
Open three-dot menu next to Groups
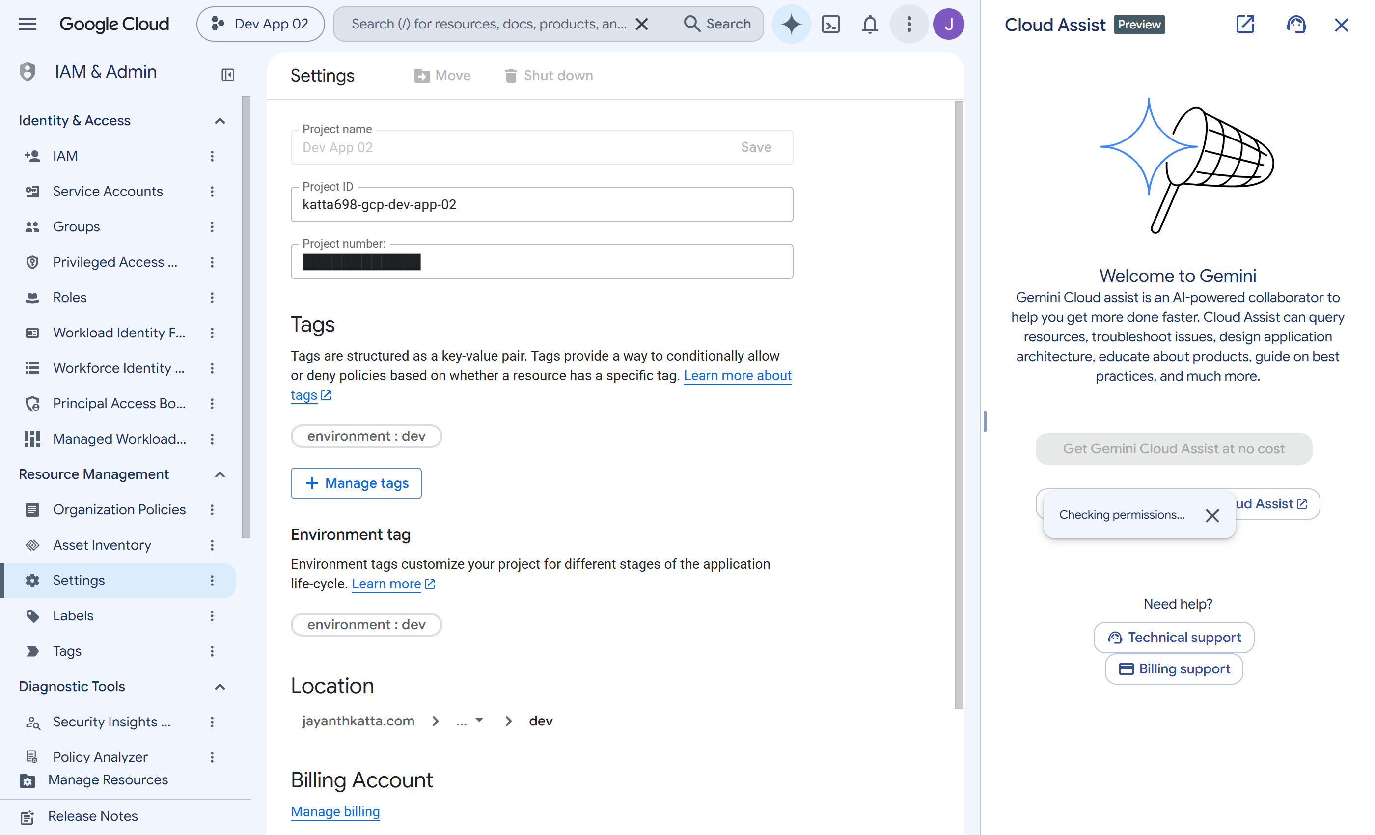tap(212, 226)
